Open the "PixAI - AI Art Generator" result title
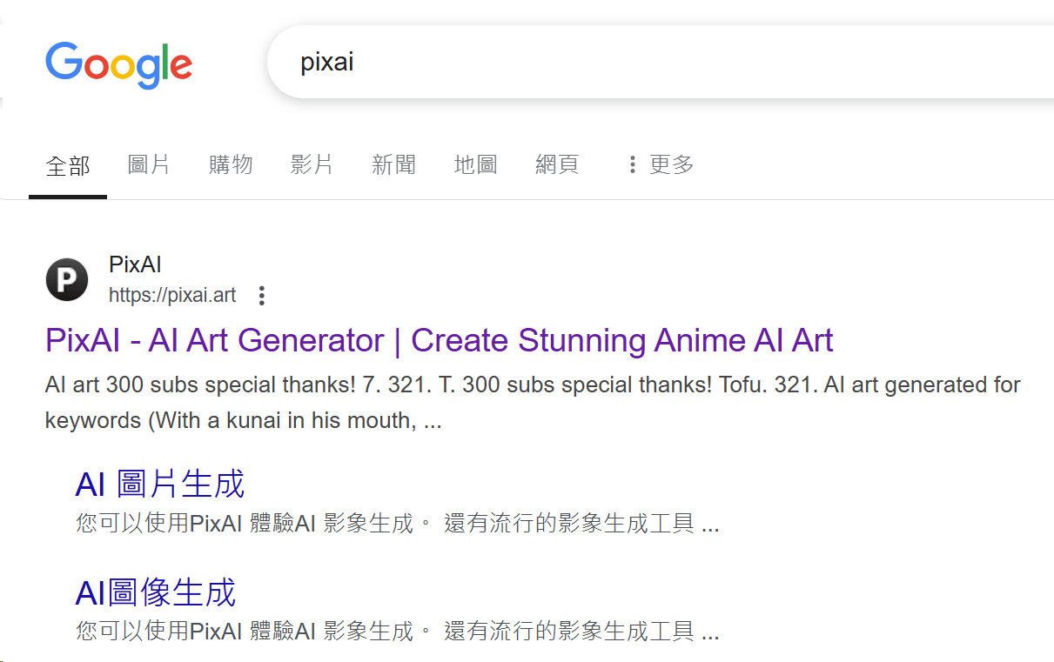 (439, 340)
